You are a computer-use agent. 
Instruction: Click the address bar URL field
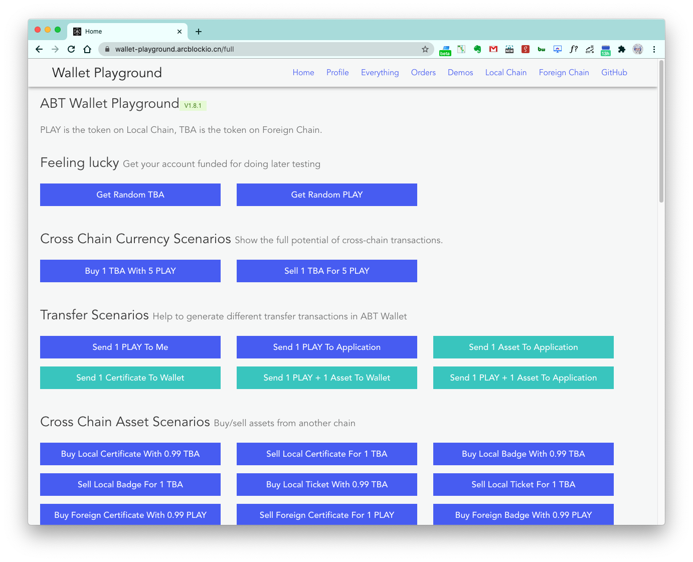coord(266,49)
